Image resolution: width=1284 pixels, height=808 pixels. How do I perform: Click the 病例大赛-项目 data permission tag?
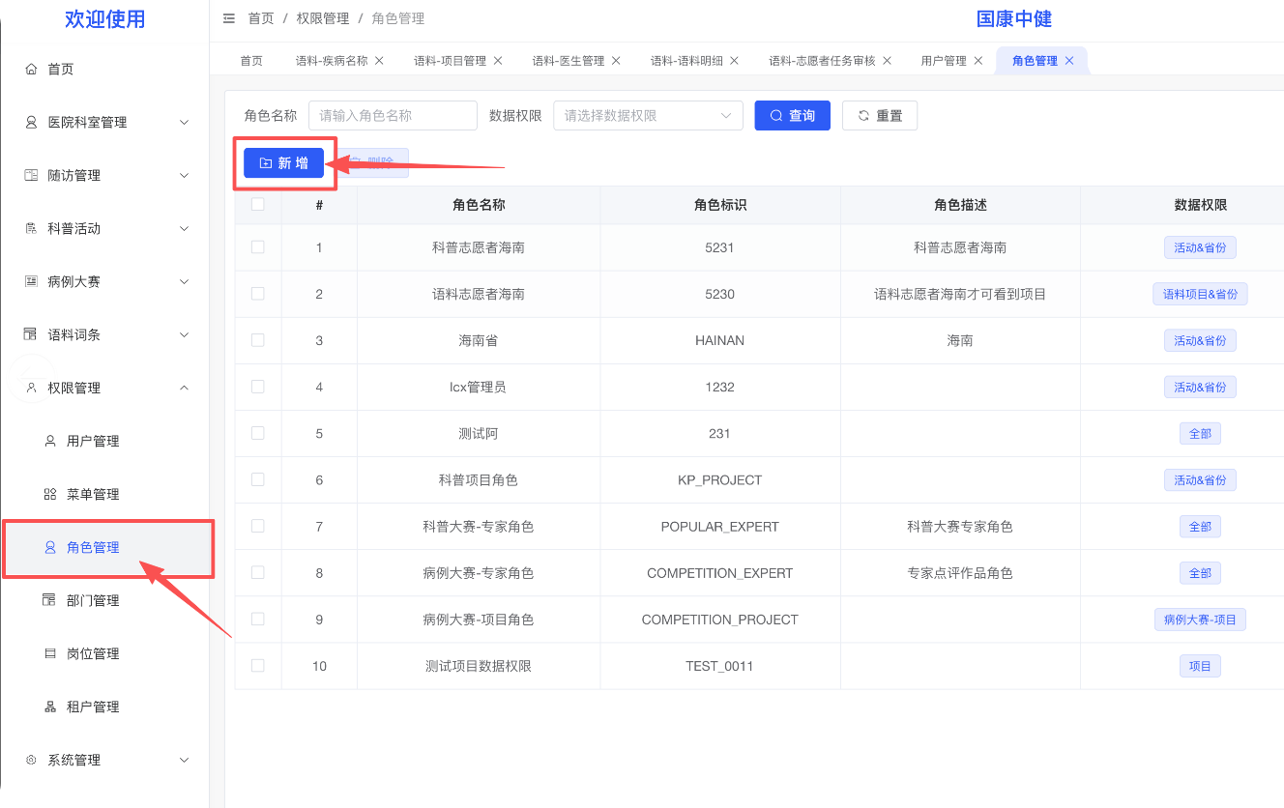point(1200,620)
